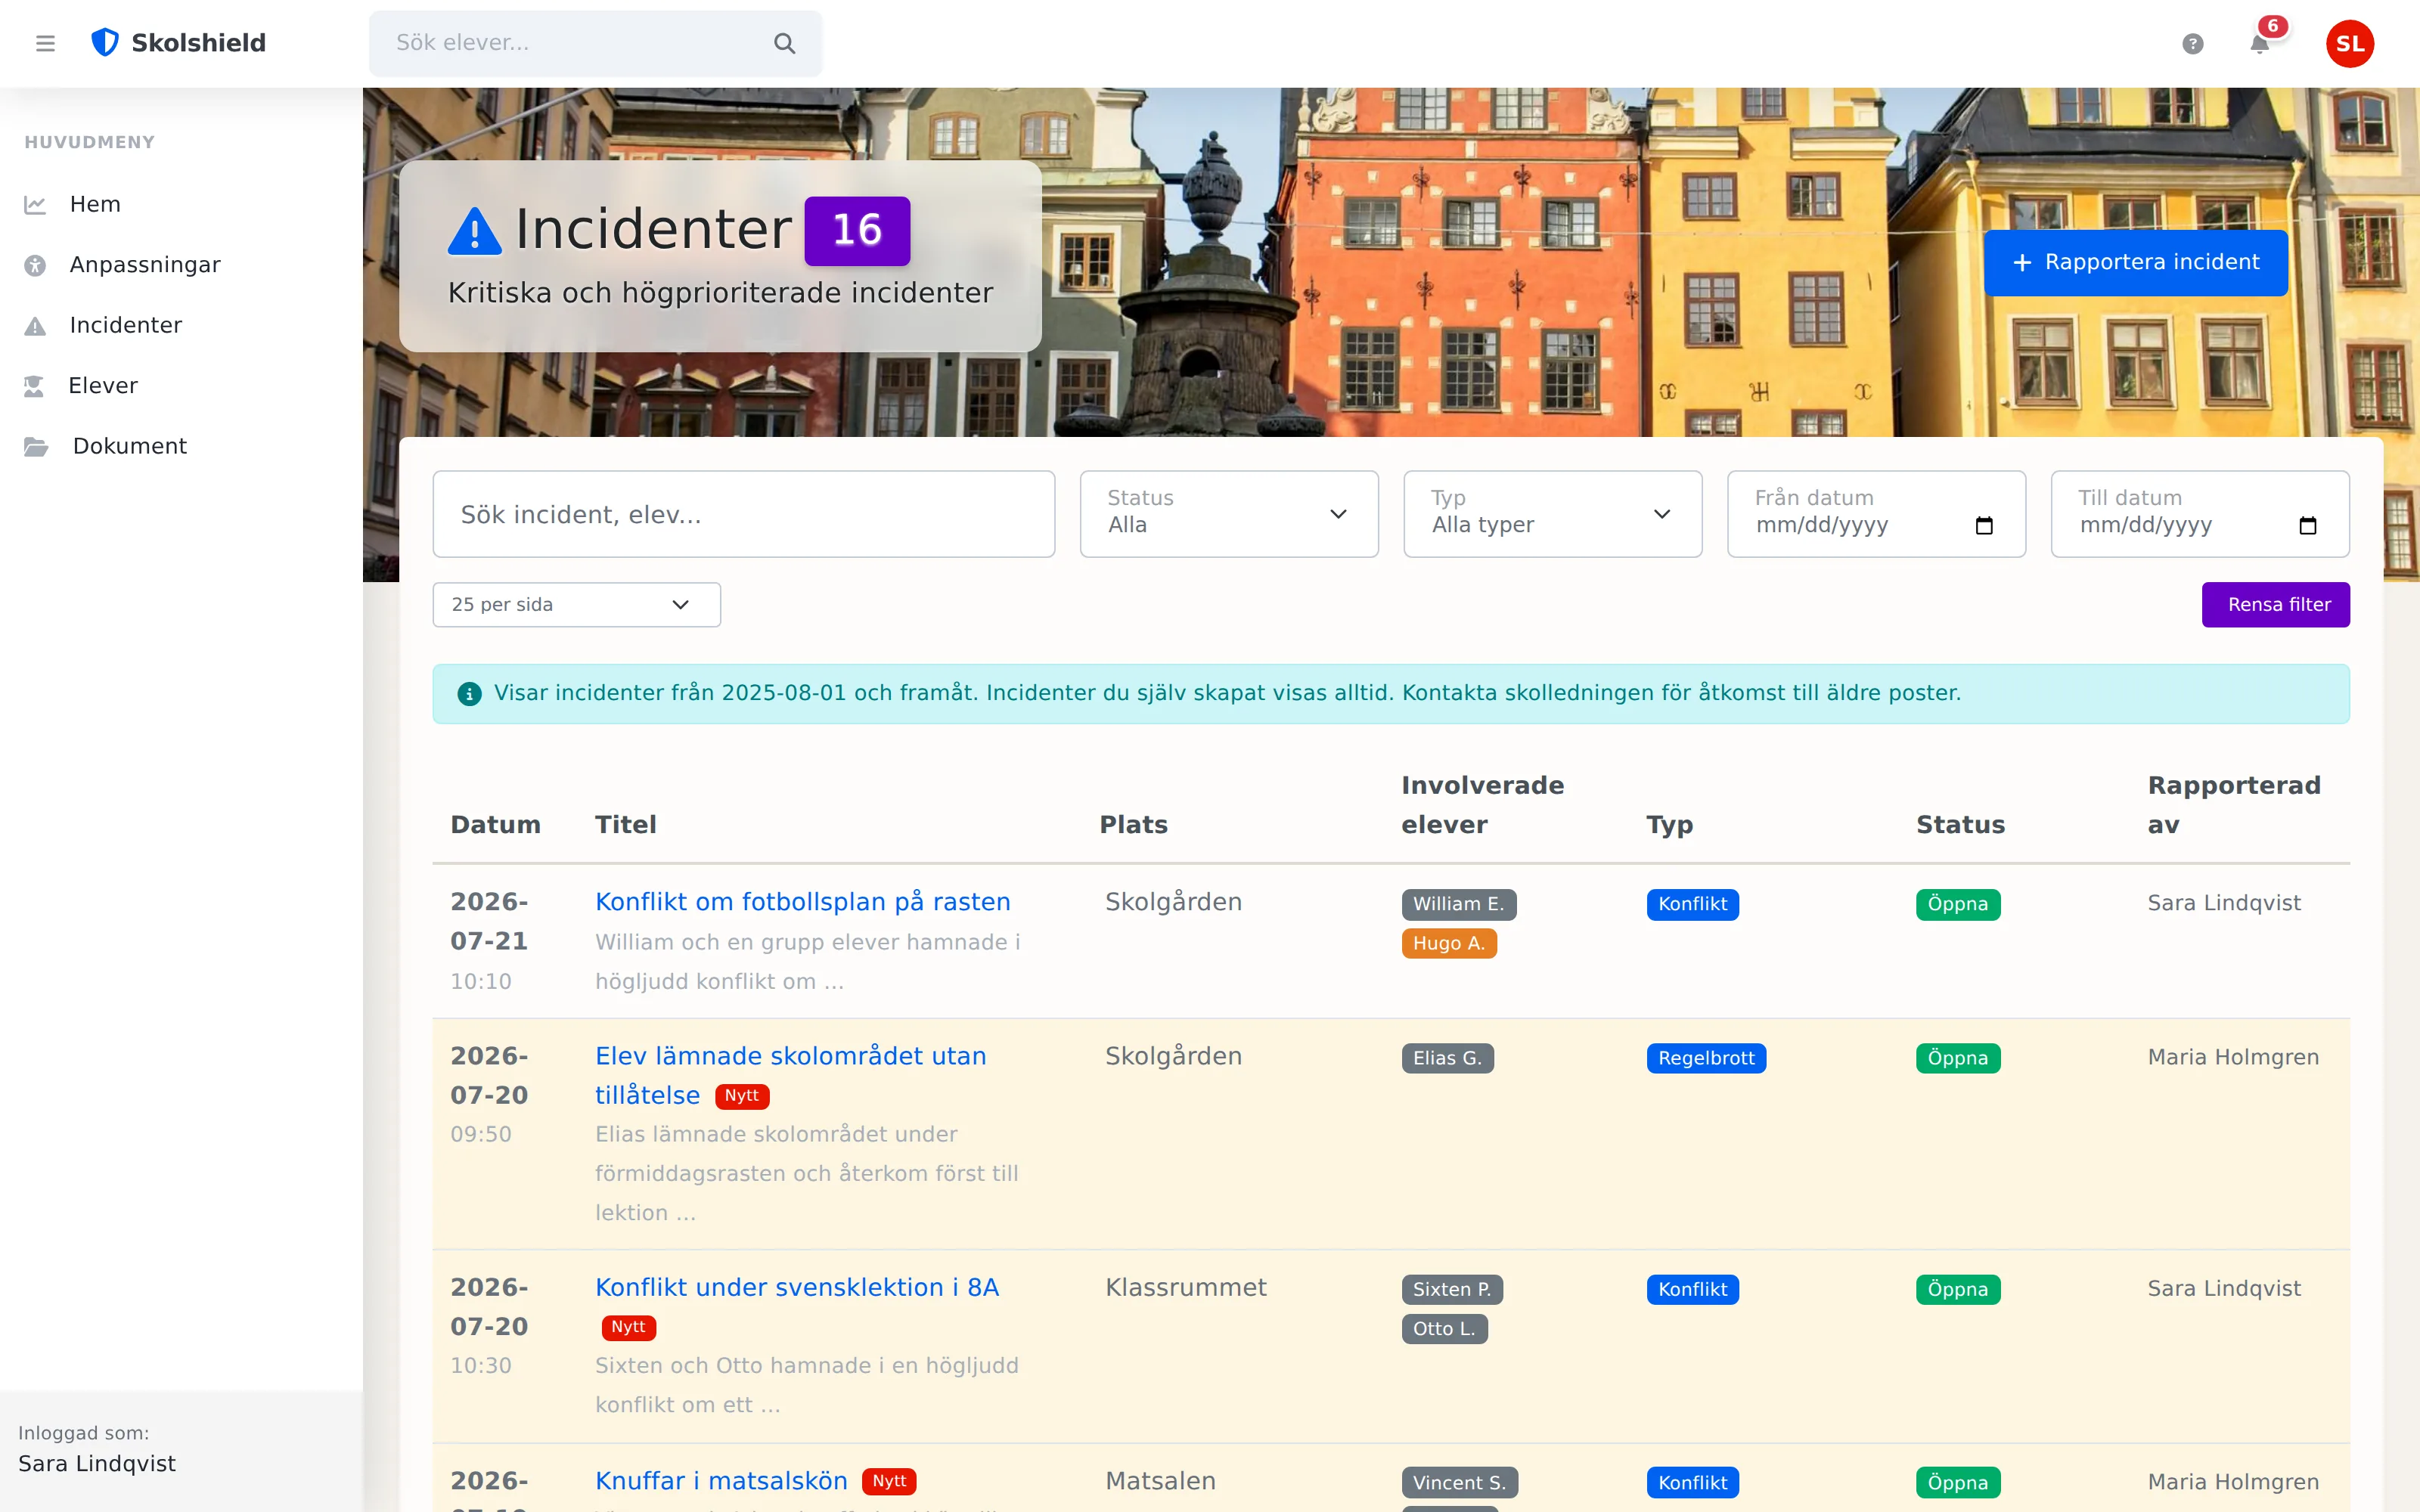Open the Till datum calendar picker icon
2420x1512 pixels.
click(2307, 526)
